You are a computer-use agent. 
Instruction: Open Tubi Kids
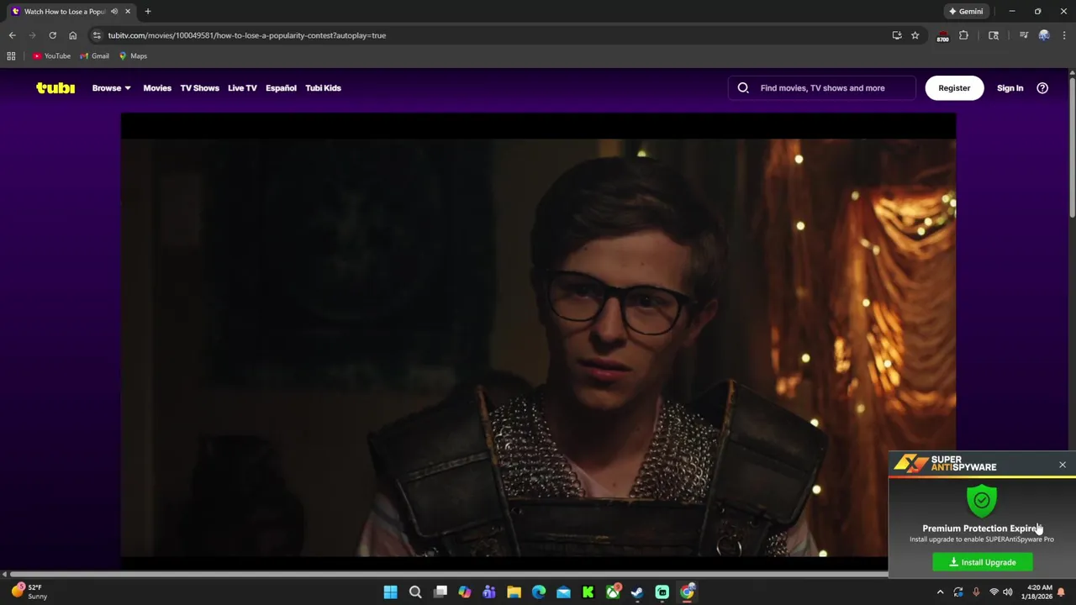coord(323,87)
